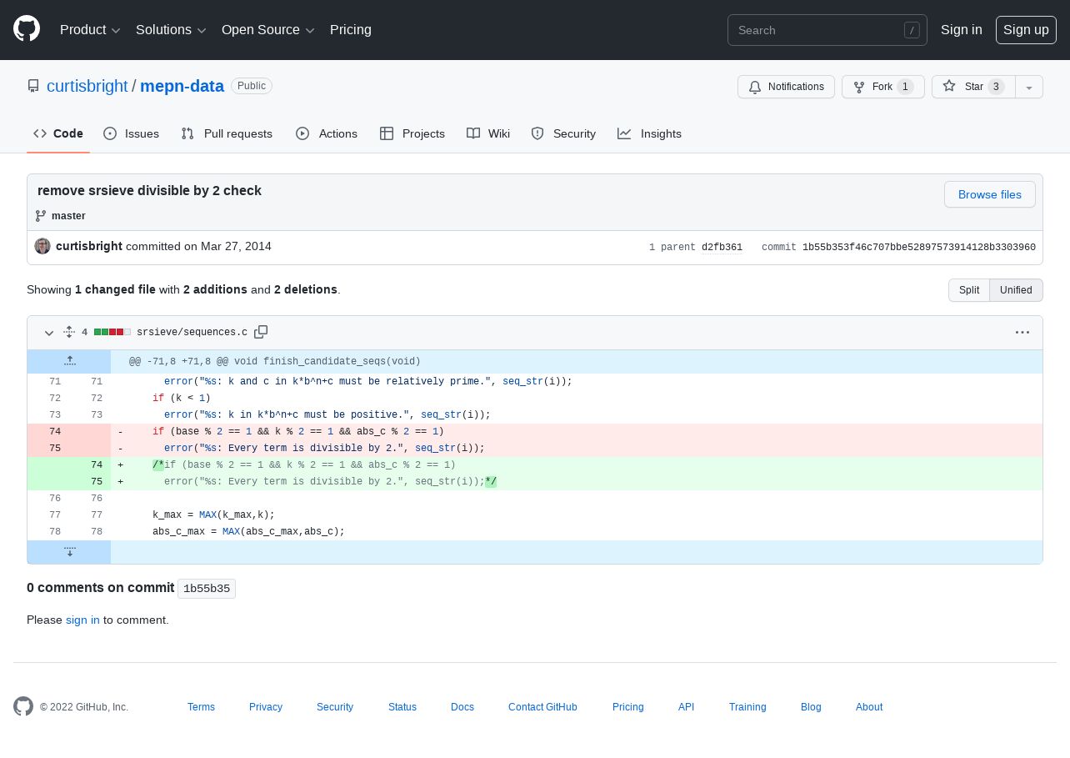This screenshot has width=1070, height=758.
Task: Click the expand-all diff arrows icon
Action: coord(69,332)
